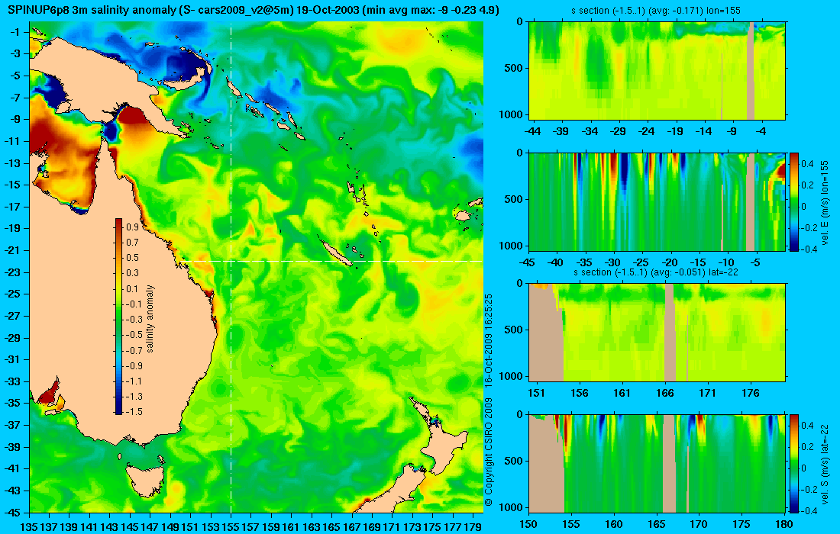Click the 135 longitude tick on main map
840x534 pixels.
(x=28, y=526)
